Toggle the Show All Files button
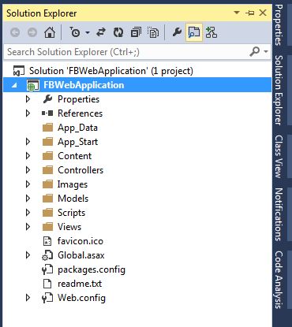Viewport: 292px width, 327px height. pos(153,32)
